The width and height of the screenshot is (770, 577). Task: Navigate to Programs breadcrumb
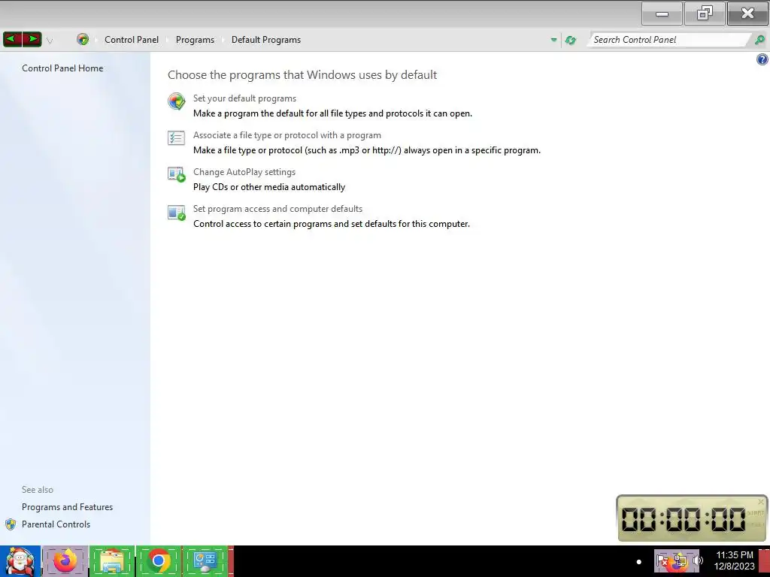[195, 40]
